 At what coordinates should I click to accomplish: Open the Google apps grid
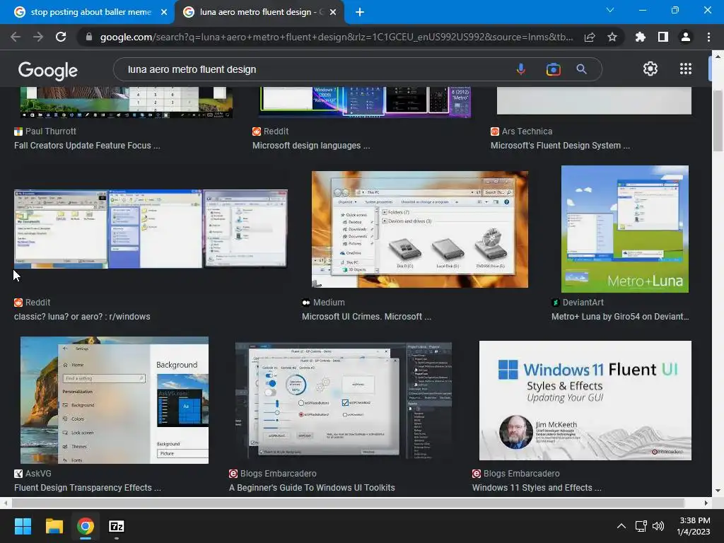(x=686, y=69)
